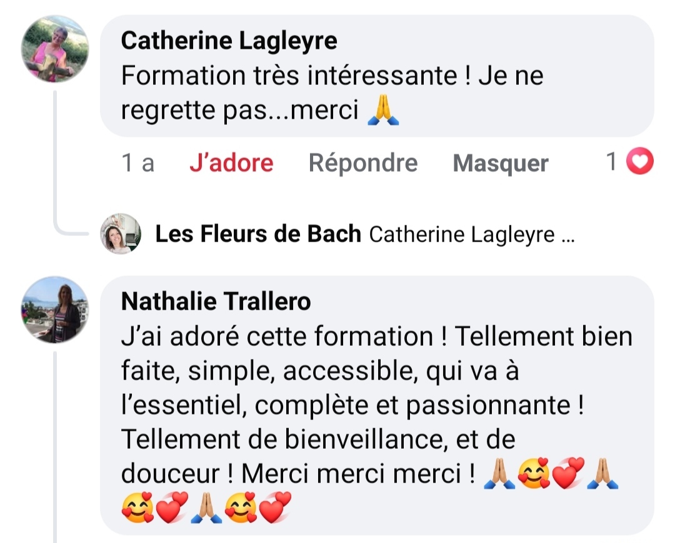Click the Les Fleurs de Bach avatar

(121, 234)
